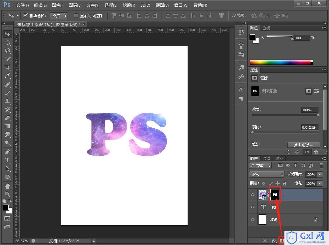The width and height of the screenshot is (329, 245).
Task: Switch to the 通道 tab
Action: (x=266, y=159)
